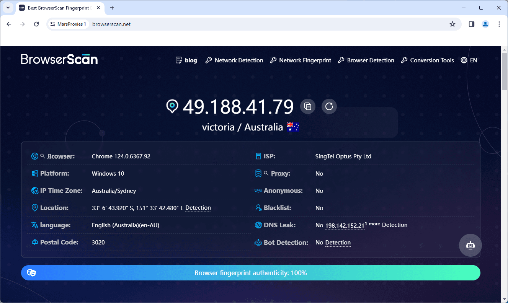Click the Detection link in DNS Leak row
The width and height of the screenshot is (508, 303).
tap(395, 225)
